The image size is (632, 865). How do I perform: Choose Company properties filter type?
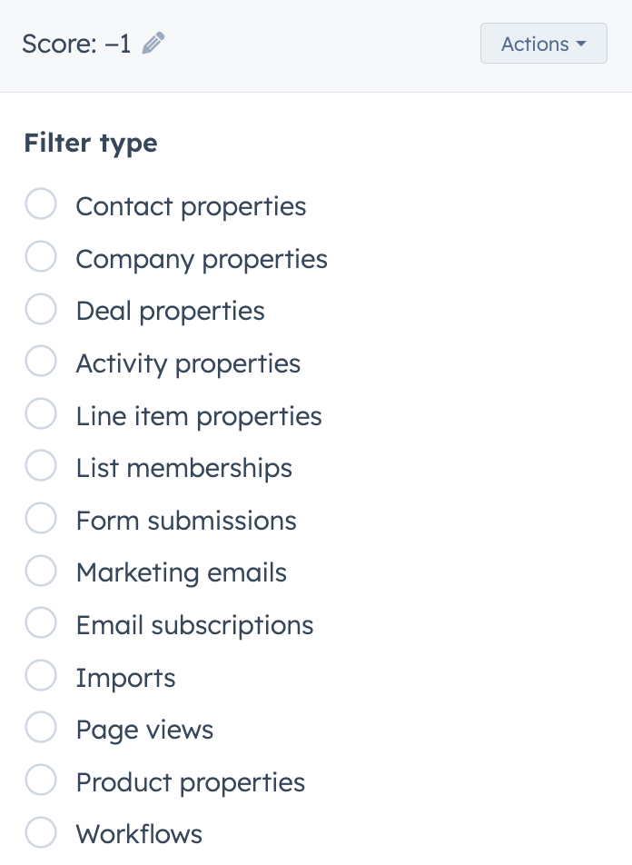[x=41, y=258]
